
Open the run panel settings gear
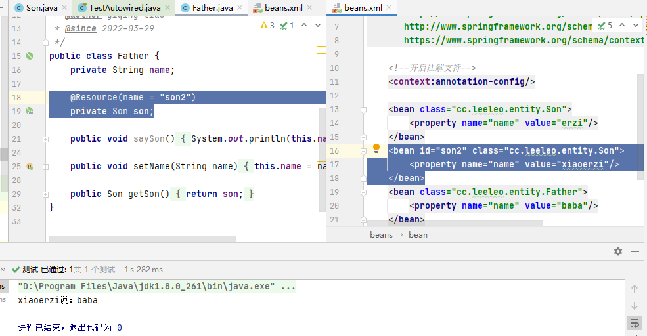[617, 251]
